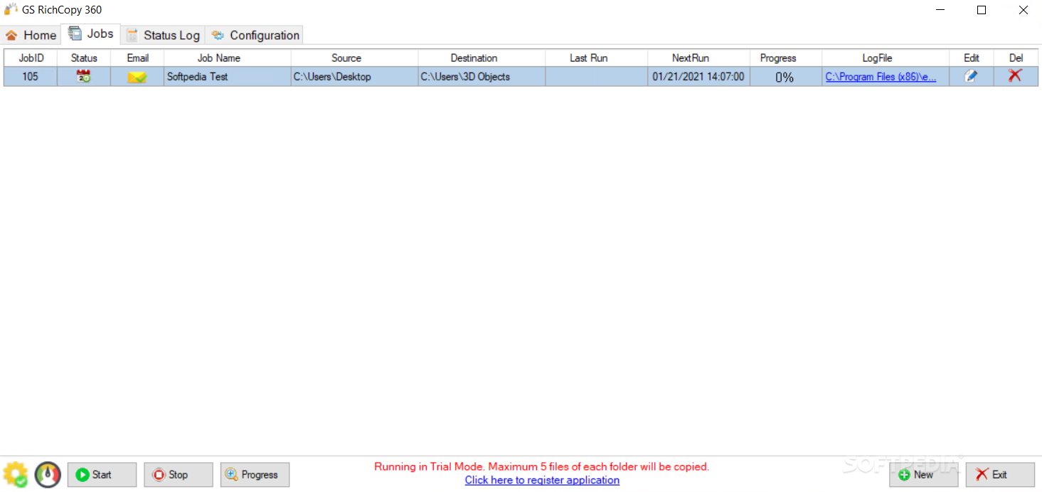The height and width of the screenshot is (492, 1042).
Task: Click the Running in Trial Mode notice
Action: pos(542,467)
